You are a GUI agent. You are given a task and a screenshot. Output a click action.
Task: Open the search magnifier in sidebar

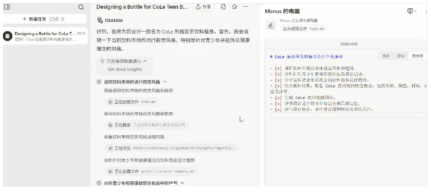(x=81, y=7)
